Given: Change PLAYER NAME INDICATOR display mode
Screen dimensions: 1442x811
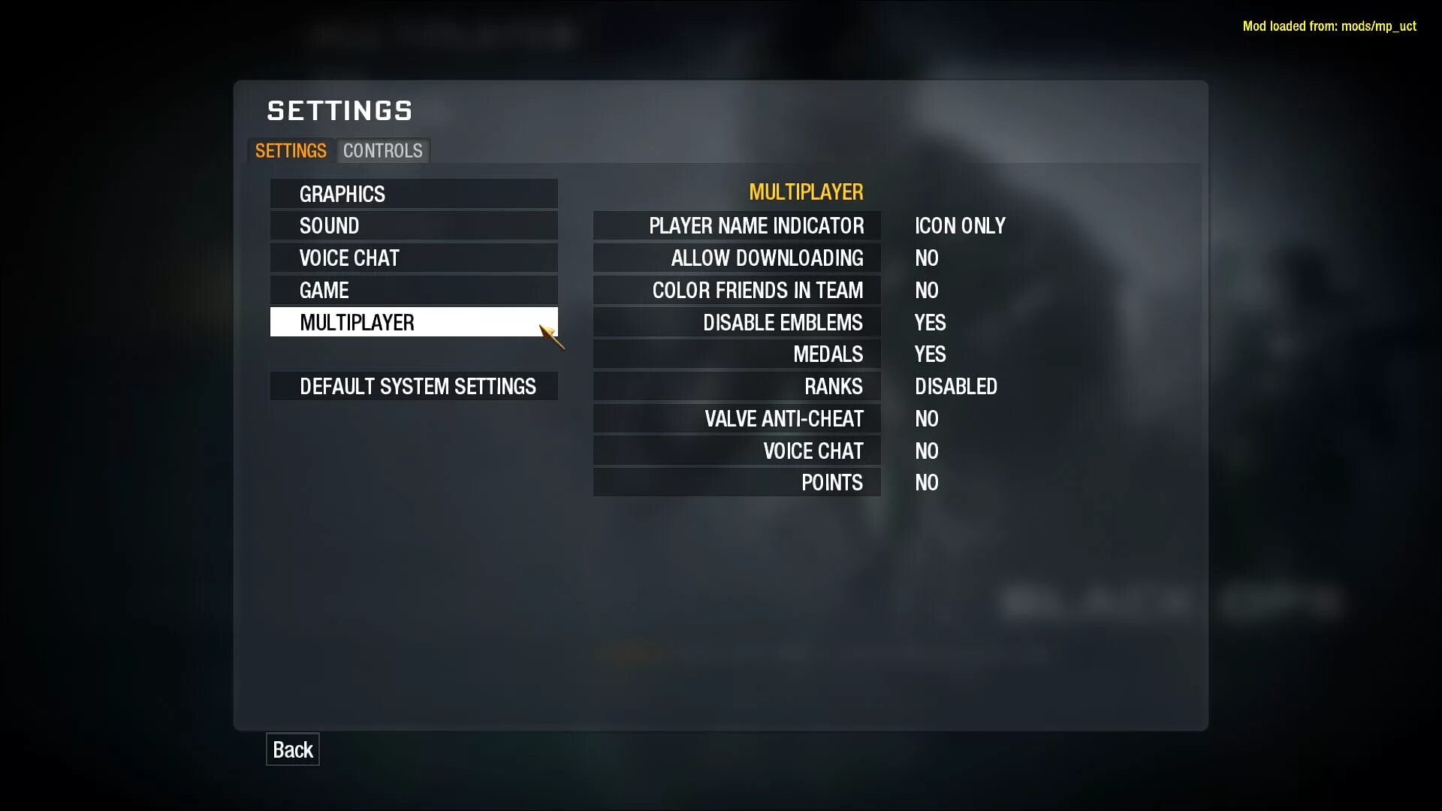Looking at the screenshot, I should [x=960, y=226].
